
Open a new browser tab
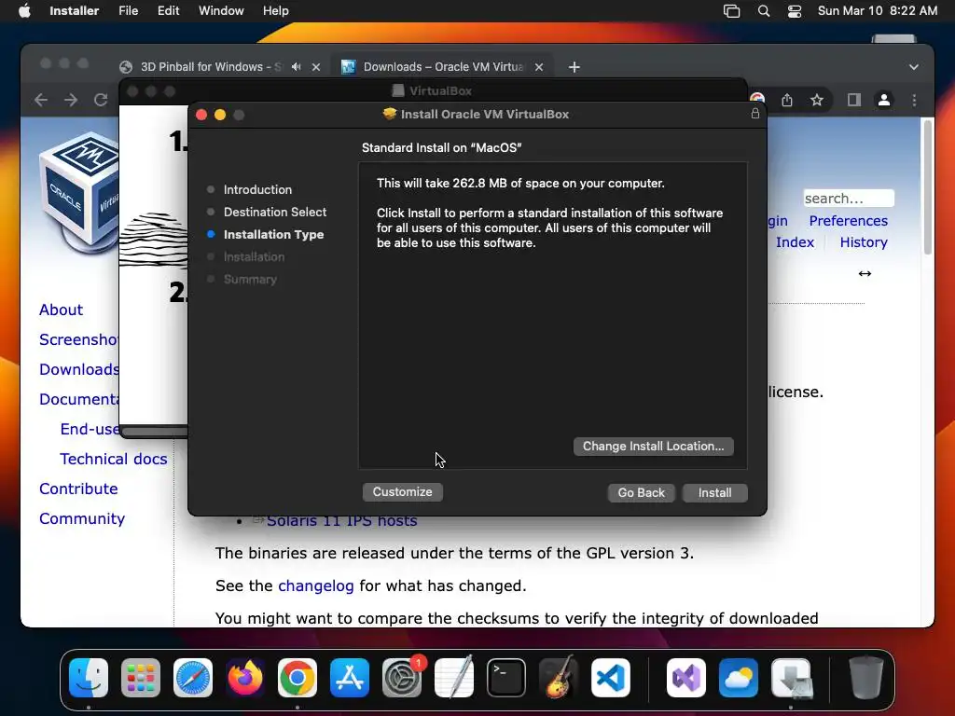[x=574, y=67]
